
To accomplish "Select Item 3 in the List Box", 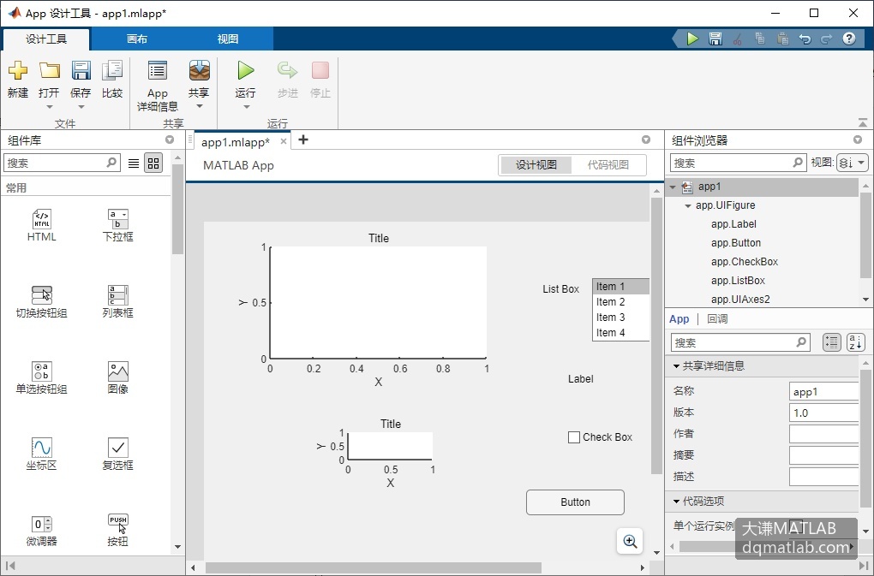I will pos(620,318).
